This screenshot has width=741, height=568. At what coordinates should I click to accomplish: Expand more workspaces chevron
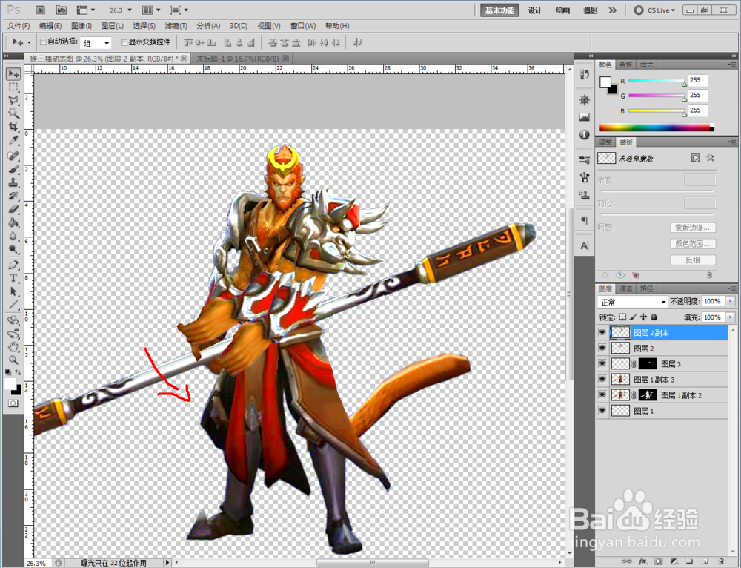(x=613, y=10)
